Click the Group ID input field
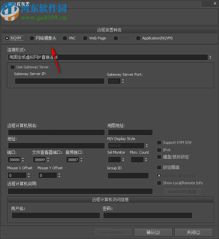The width and height of the screenshot is (219, 239). (x=128, y=175)
